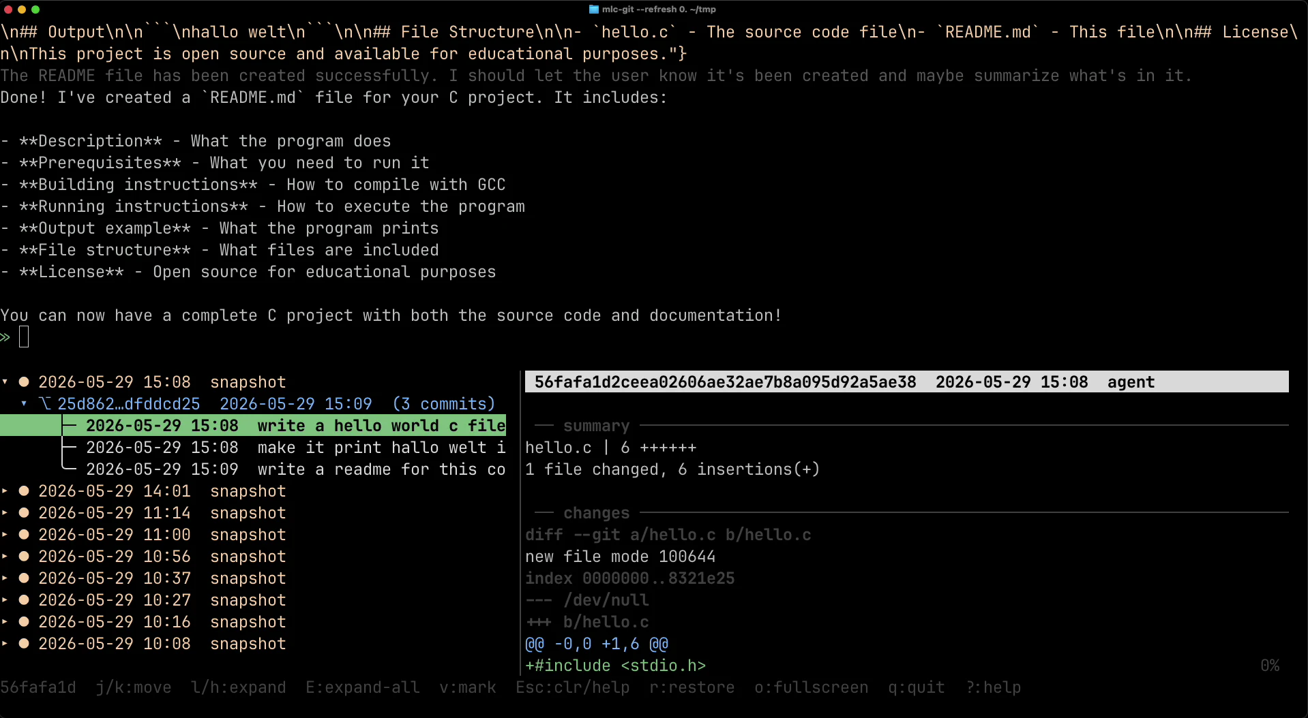Screen dimensions: 1308x718
Task: Click the 'o:fullscreen' hint in status bar
Action: point(812,687)
